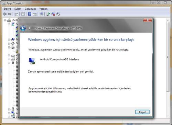172x125 pixels.
Task: Click the Device Manager scrollbar down arrow
Action: pos(168,116)
